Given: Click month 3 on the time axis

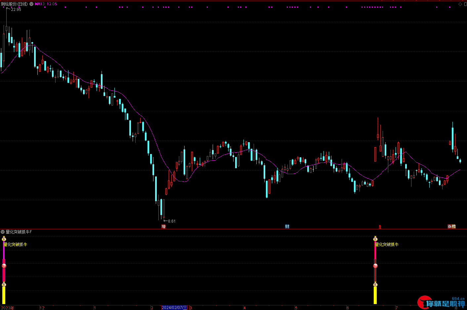Looking at the screenshot, I should tap(191, 308).
